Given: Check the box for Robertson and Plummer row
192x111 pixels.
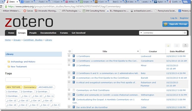Looking at the screenshot, I should 69,82.
